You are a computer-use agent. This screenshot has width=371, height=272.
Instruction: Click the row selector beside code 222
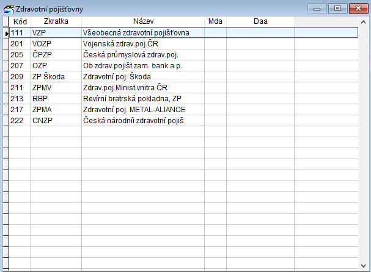pyautogui.click(x=6, y=121)
